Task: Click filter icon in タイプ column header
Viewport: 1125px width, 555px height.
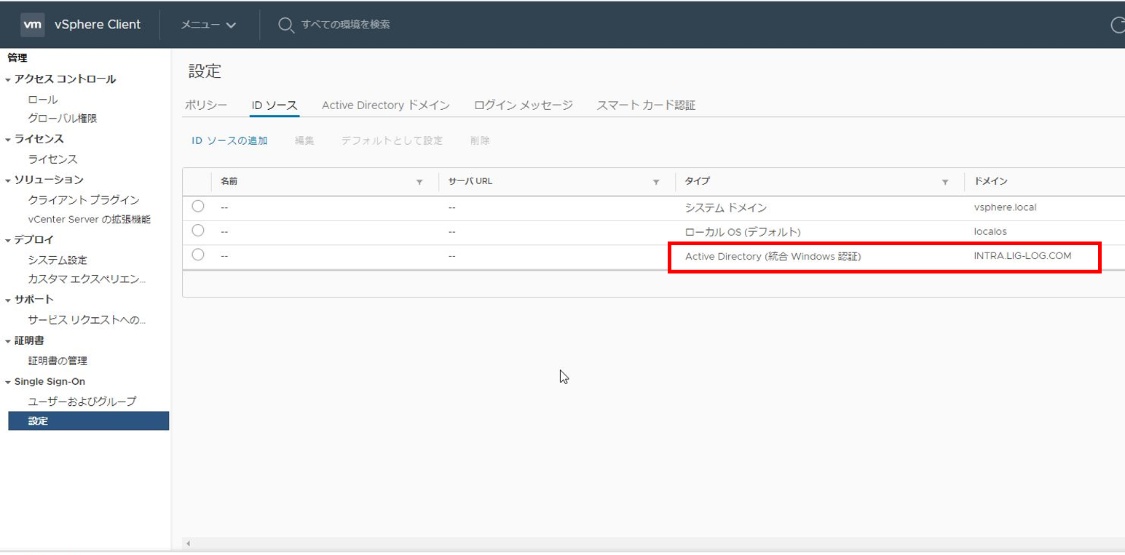Action: click(x=945, y=182)
